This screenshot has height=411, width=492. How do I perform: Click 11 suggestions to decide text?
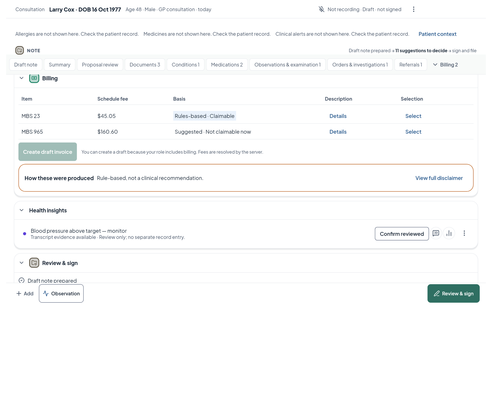[x=421, y=50]
